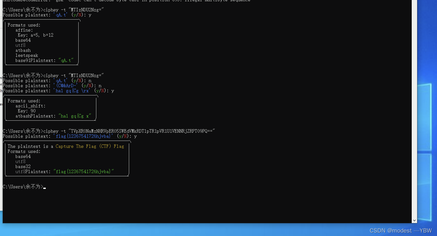Click the base91Plaintext "qA.t" result line

click(x=44, y=60)
